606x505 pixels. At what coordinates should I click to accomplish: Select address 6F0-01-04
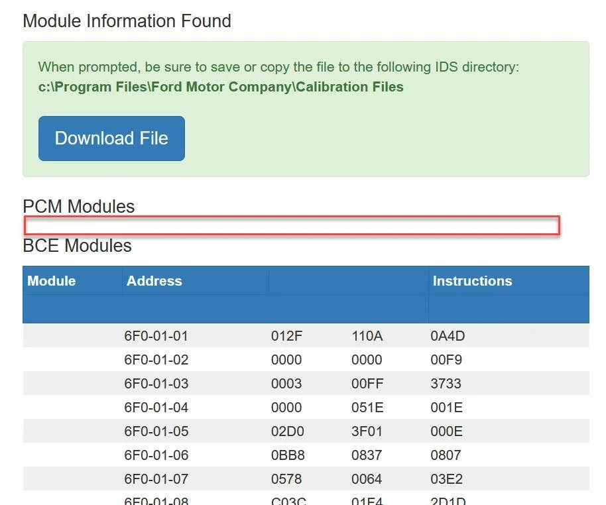coord(156,408)
